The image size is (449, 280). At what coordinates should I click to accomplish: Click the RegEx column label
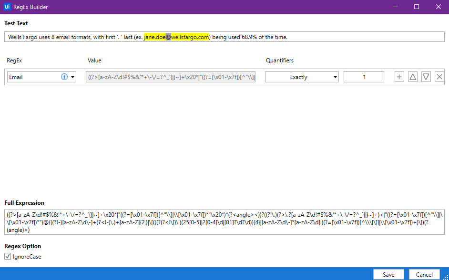(14, 60)
